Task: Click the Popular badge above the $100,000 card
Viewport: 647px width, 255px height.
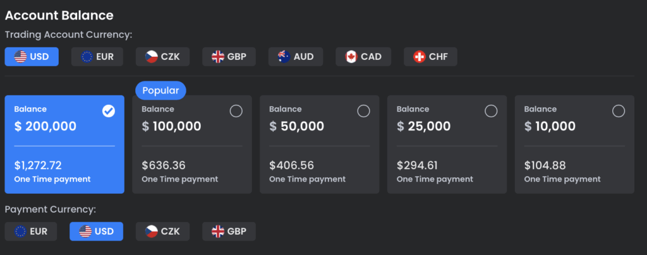Action: pos(160,91)
